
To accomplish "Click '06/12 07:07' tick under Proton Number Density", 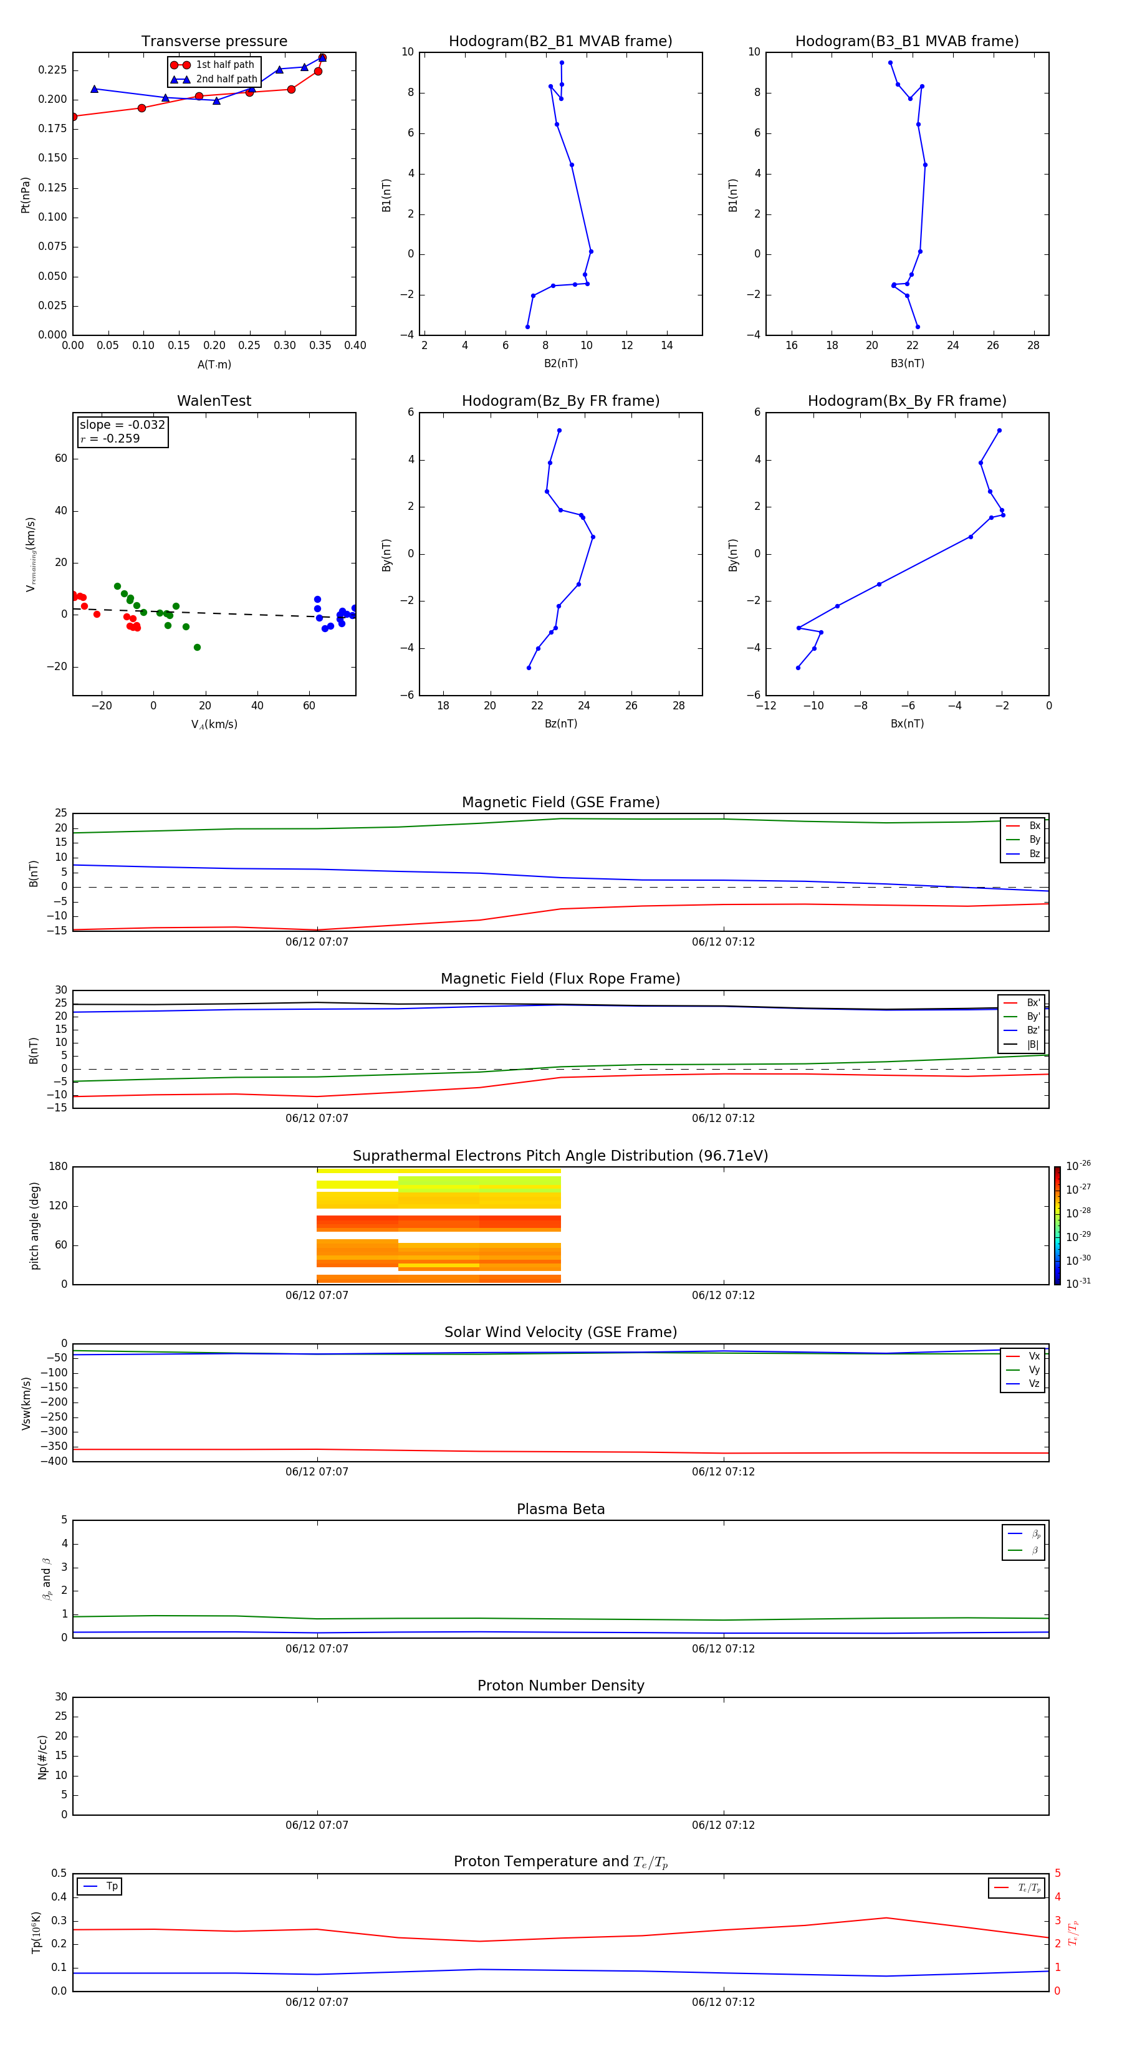I will (317, 1825).
